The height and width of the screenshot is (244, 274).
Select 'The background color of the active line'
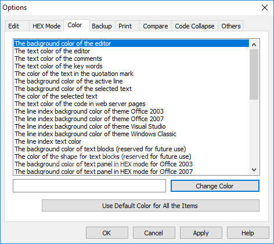pyautogui.click(x=131, y=81)
